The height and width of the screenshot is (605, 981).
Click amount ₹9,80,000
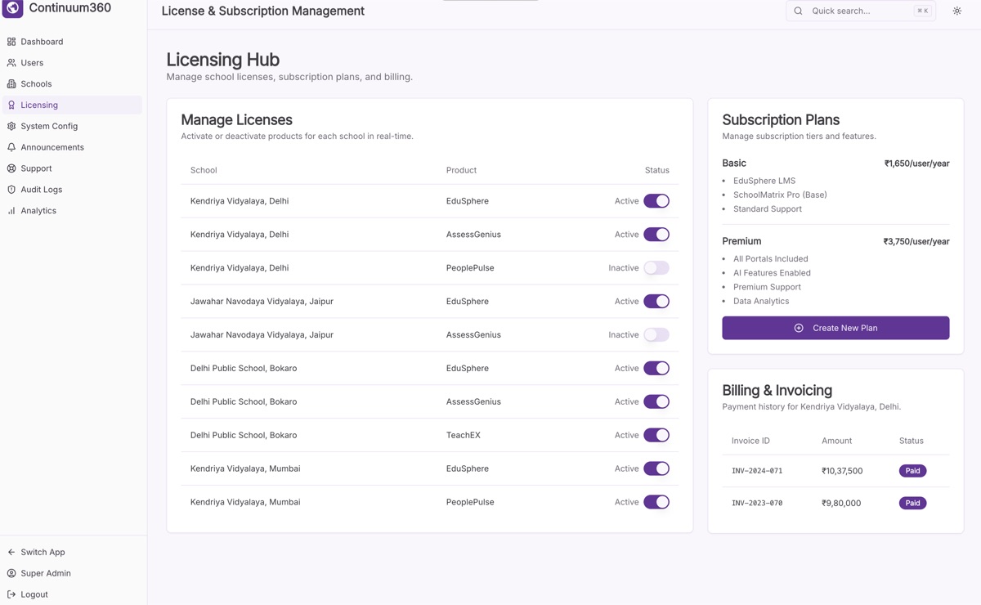point(841,504)
